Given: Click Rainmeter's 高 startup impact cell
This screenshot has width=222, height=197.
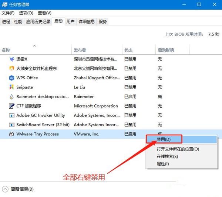Looking at the screenshot, I should (160, 97).
